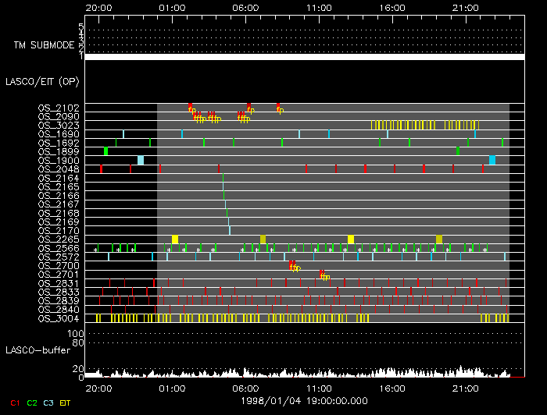Screen dimensions: 547x415
Task: Select the OS_3023 row label
Action: coord(59,126)
